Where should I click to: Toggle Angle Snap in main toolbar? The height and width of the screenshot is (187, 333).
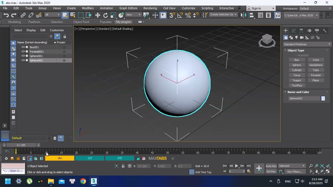click(x=180, y=15)
